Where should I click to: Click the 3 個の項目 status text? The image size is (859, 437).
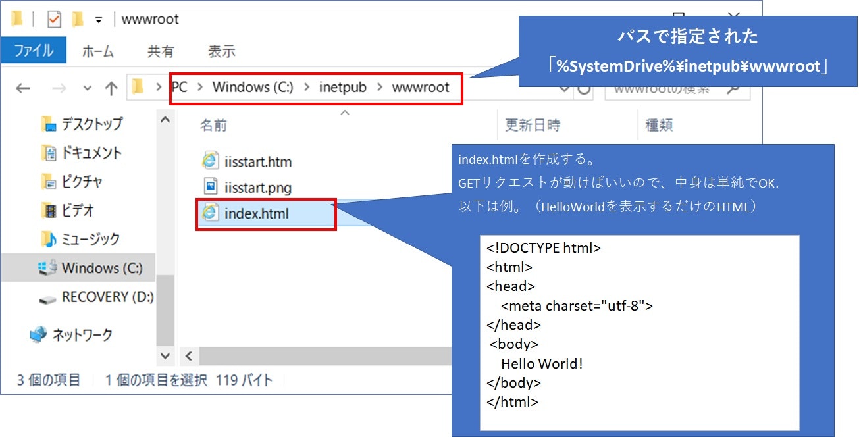coord(49,380)
